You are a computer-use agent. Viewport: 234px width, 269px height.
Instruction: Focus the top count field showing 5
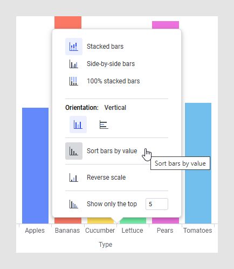[157, 204]
